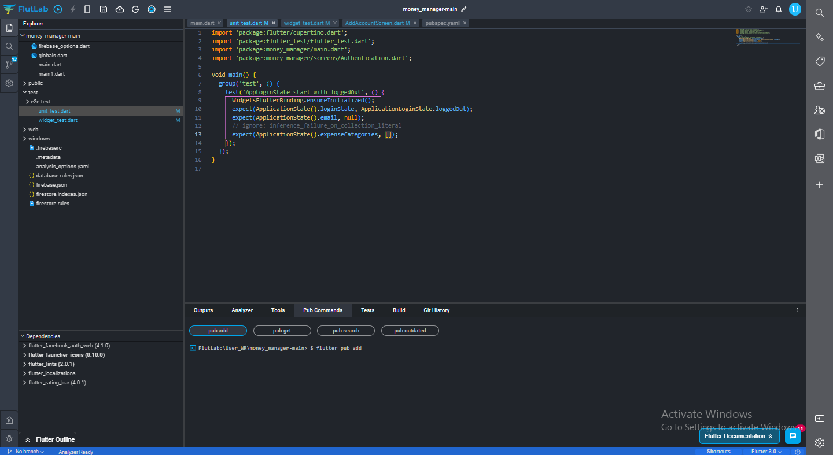This screenshot has width=833, height=455.
Task: Open the Flutter 3.0 version dropdown
Action: [766, 452]
